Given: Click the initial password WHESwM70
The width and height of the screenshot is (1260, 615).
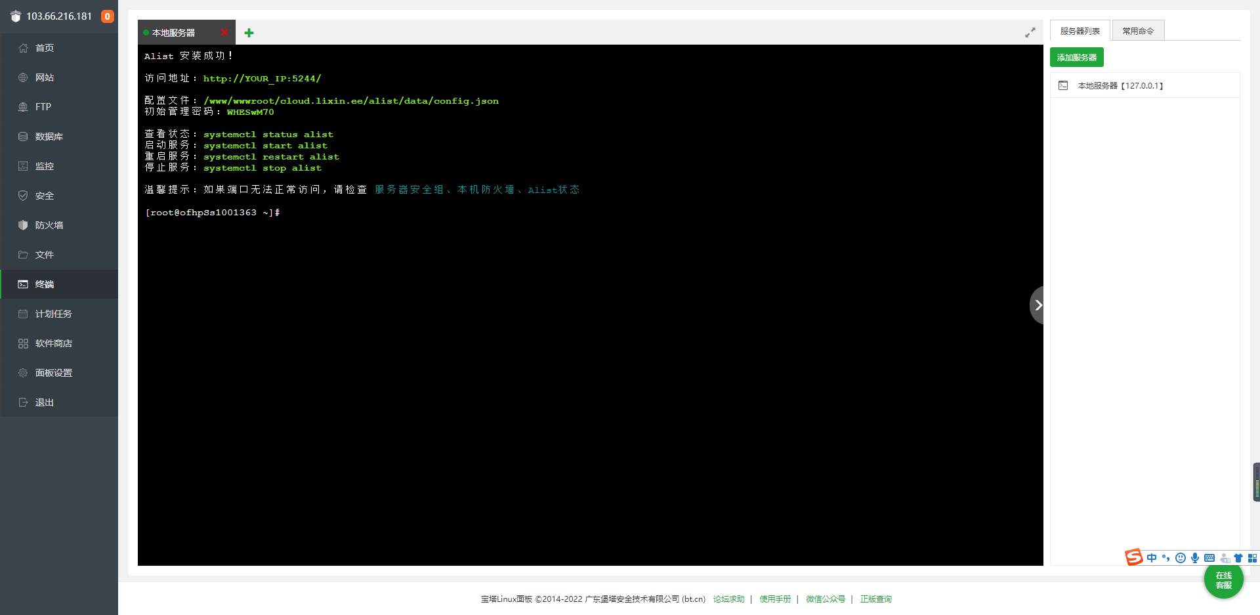Looking at the screenshot, I should (250, 112).
